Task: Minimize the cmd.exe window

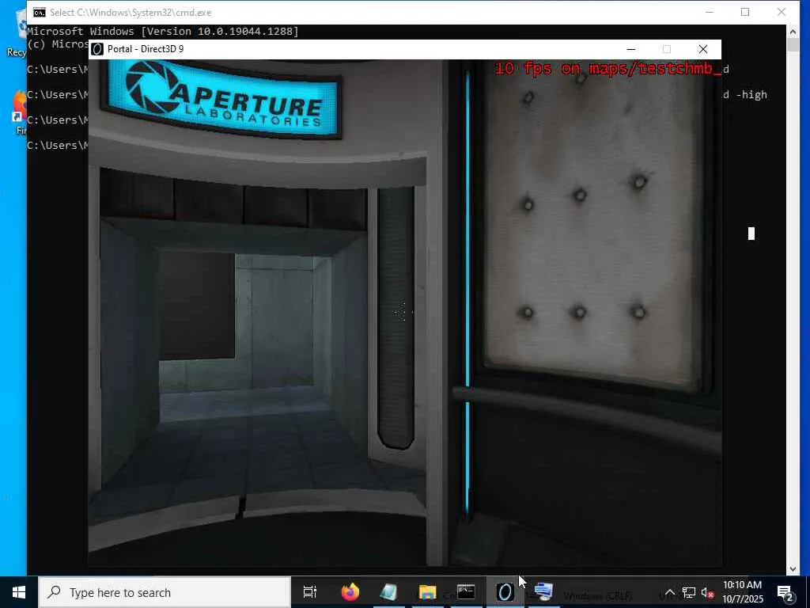Action: pos(710,12)
